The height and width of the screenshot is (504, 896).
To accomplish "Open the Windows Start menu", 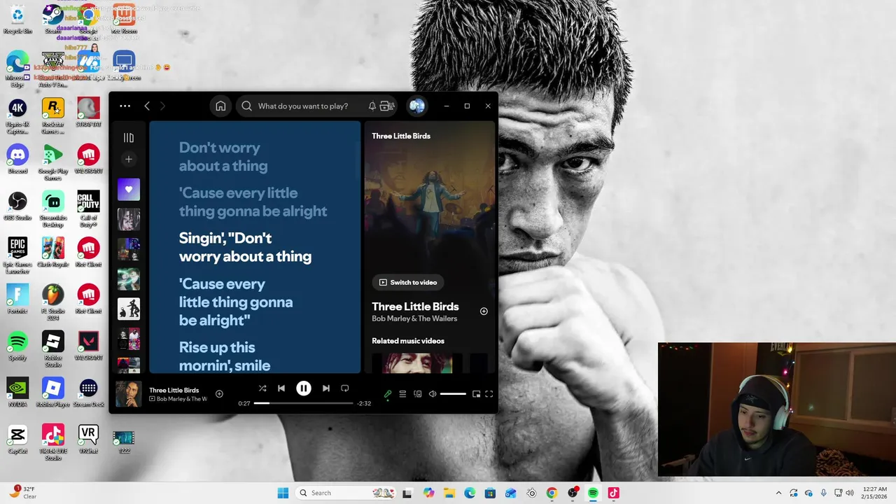I will (x=283, y=493).
